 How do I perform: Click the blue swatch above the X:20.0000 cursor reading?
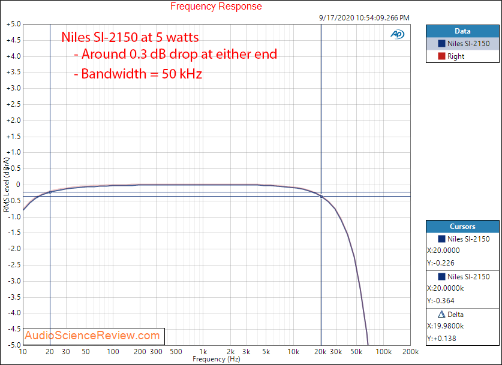coord(441,239)
